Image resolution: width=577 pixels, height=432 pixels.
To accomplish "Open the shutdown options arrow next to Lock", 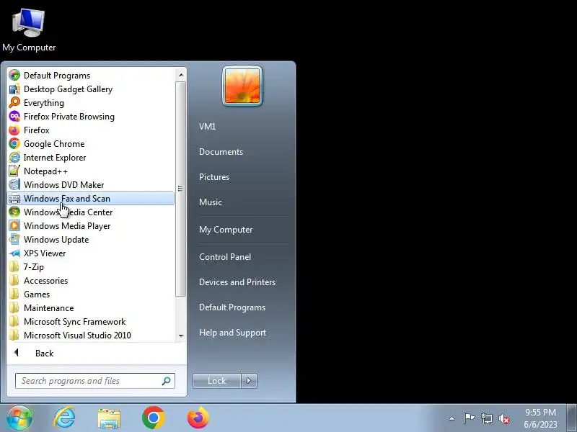I will click(x=249, y=381).
